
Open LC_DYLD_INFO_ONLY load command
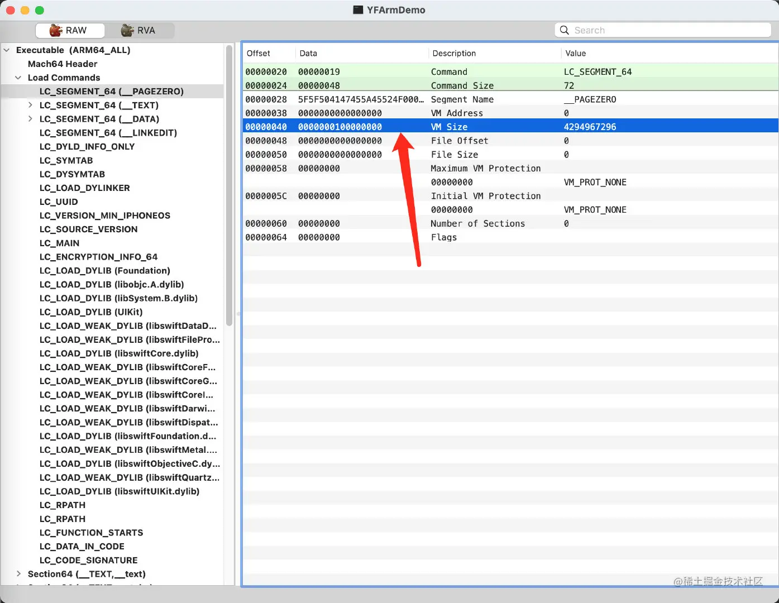pos(87,146)
